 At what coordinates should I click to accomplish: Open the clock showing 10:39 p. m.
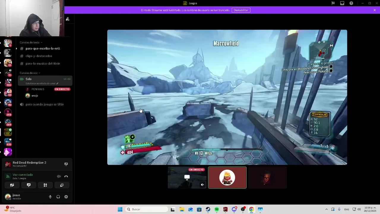coord(370,209)
